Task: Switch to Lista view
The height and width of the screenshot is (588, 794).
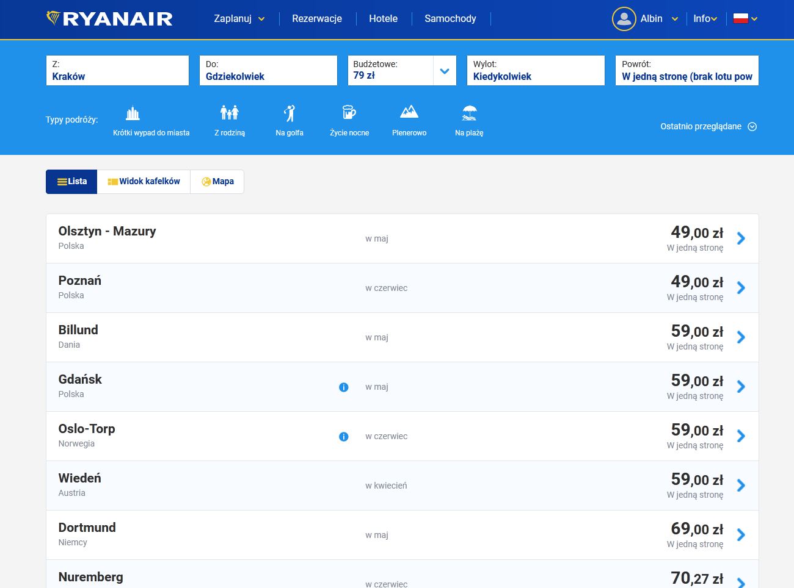Action: point(71,182)
